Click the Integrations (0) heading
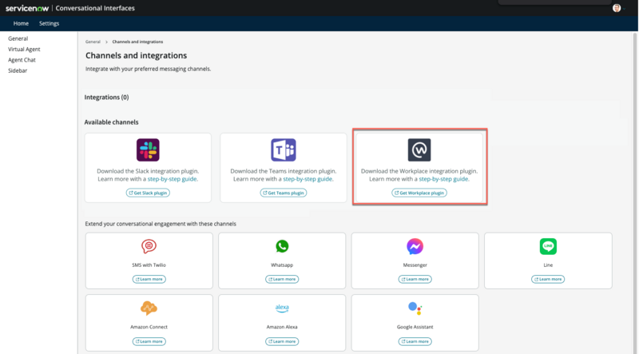 pyautogui.click(x=106, y=97)
